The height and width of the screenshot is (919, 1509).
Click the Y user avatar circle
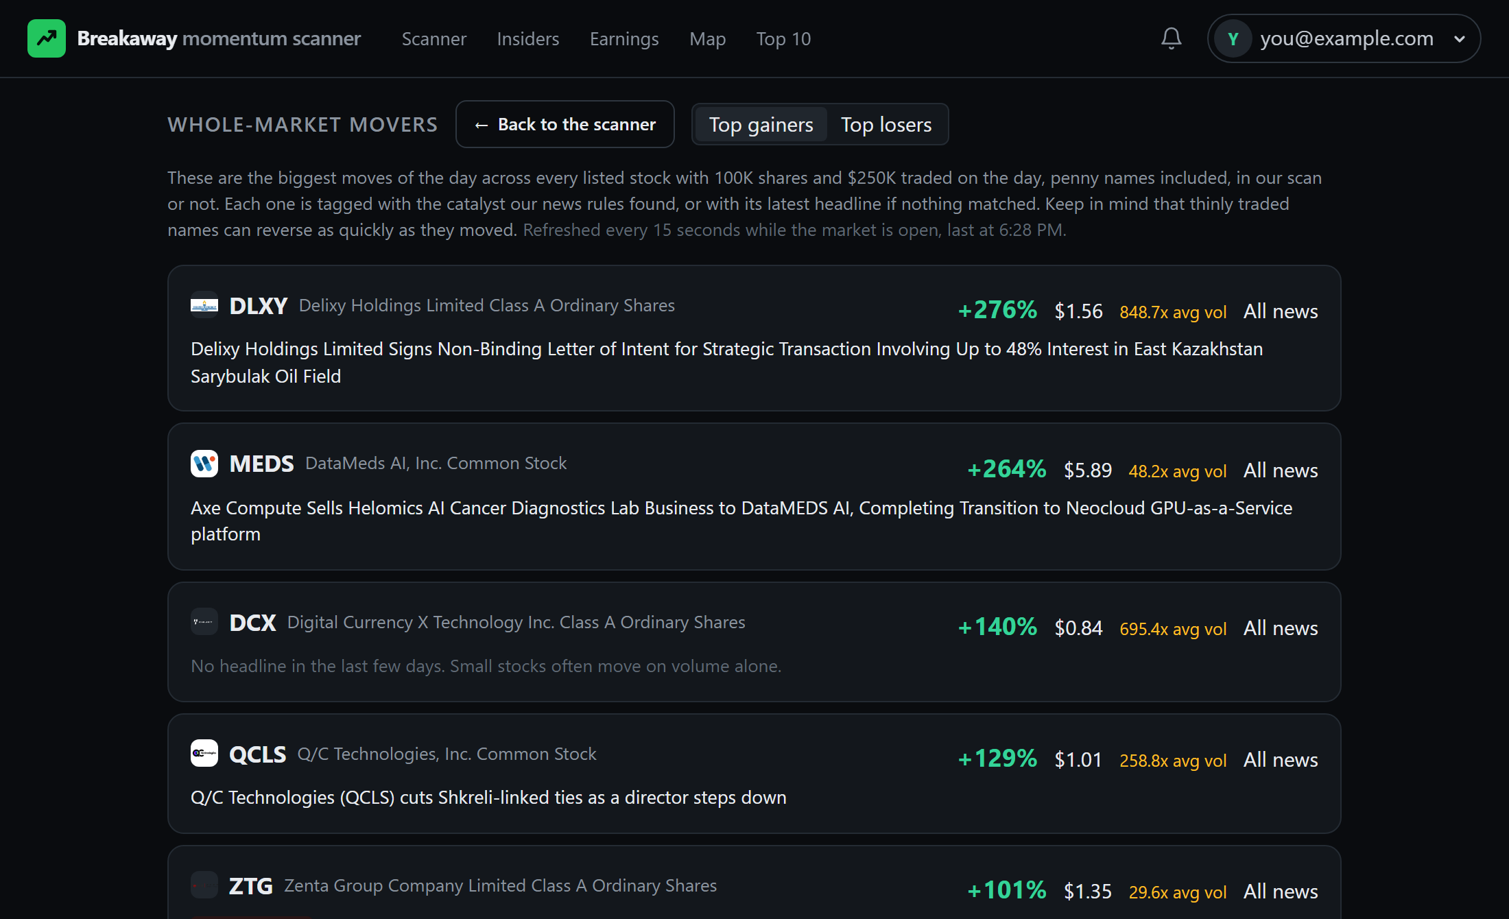click(x=1233, y=38)
